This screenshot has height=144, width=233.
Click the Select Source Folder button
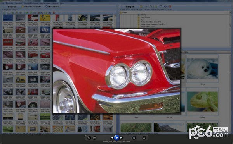point(31,7)
